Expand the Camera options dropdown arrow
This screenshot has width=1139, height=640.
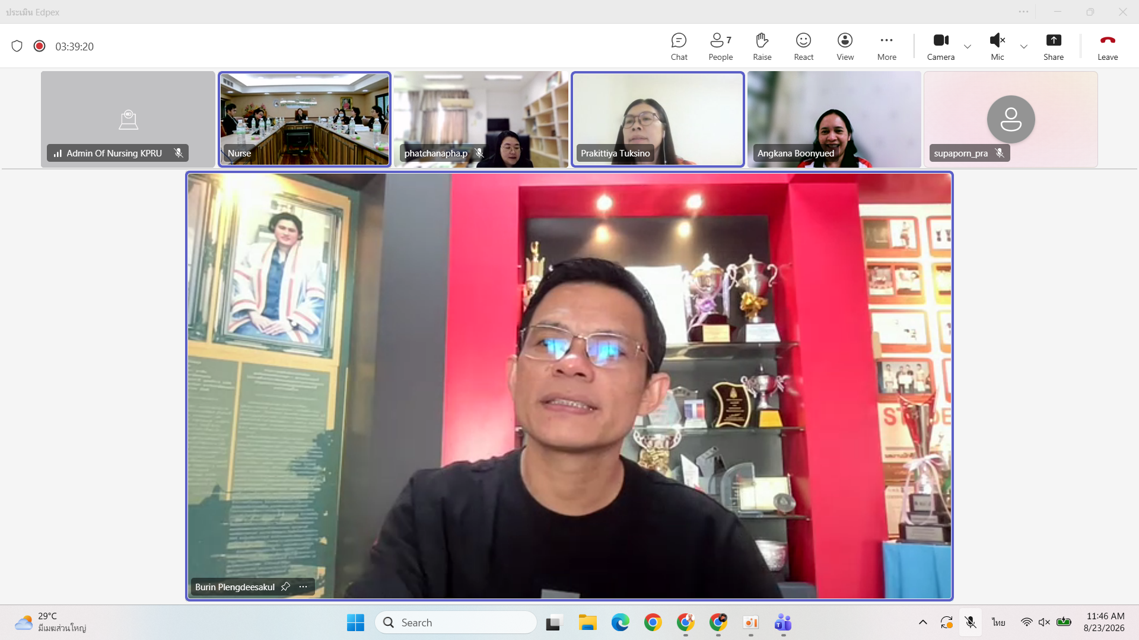tap(967, 47)
